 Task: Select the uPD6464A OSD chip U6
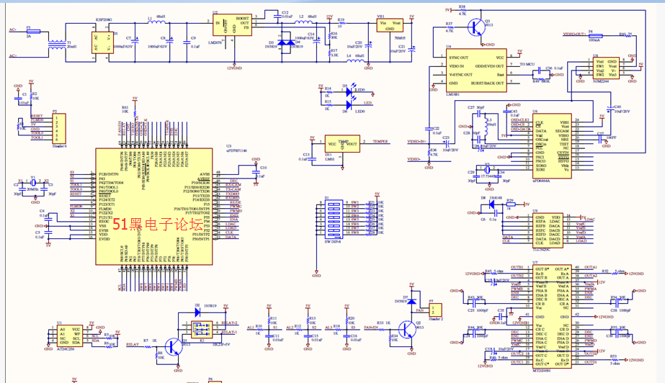tap(552, 145)
